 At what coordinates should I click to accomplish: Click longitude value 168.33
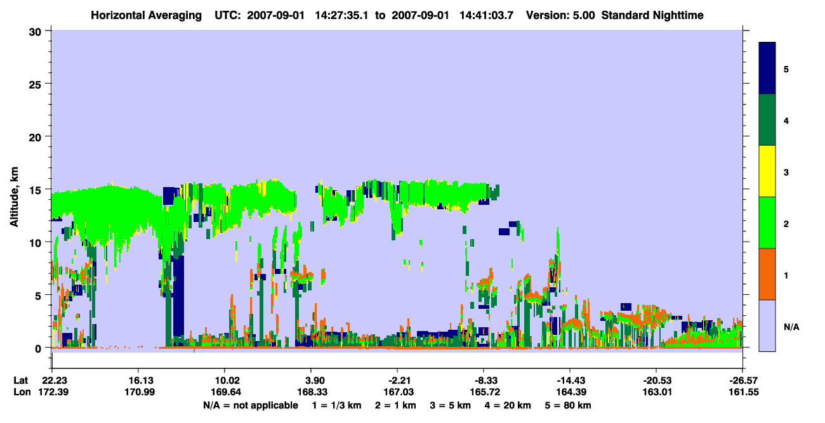coord(311,392)
